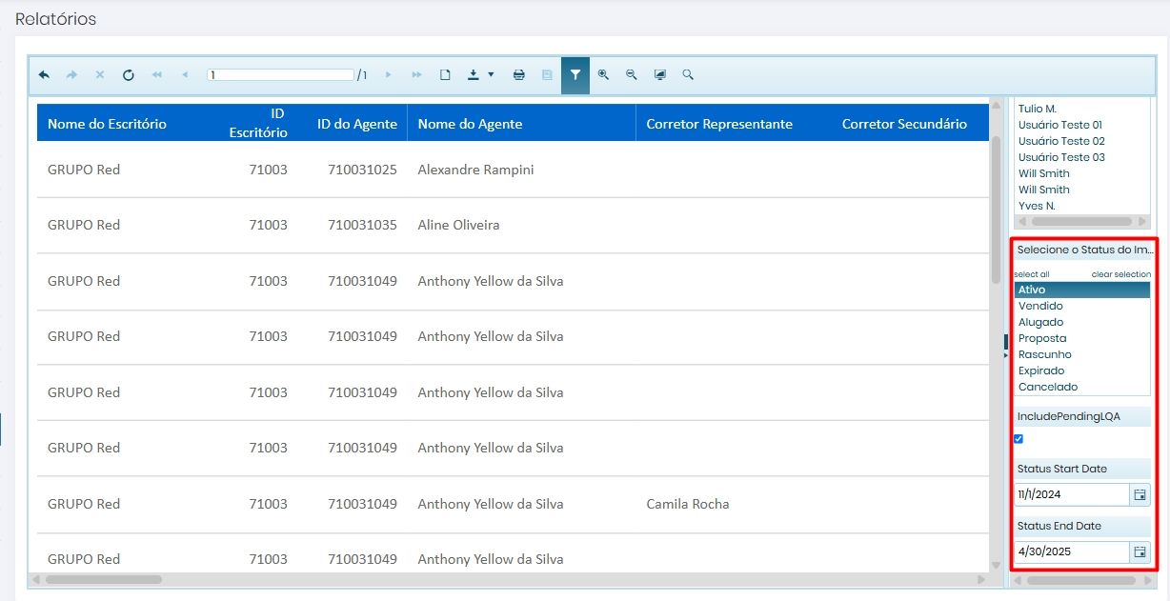Click the page layout icon in toolbar
1170x601 pixels.
tap(445, 75)
